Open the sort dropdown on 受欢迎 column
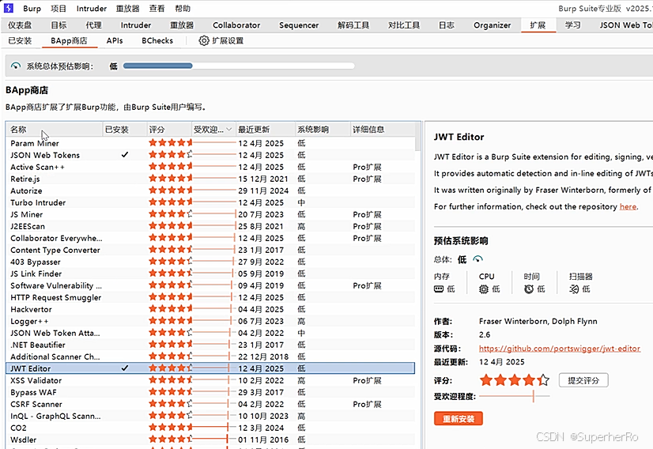This screenshot has height=449, width=653. (x=228, y=130)
